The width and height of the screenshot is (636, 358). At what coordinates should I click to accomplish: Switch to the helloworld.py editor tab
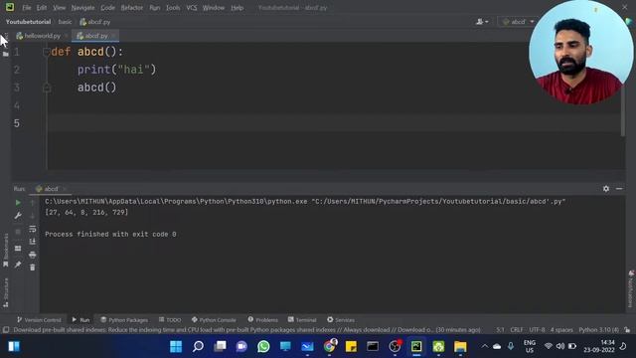click(41, 36)
